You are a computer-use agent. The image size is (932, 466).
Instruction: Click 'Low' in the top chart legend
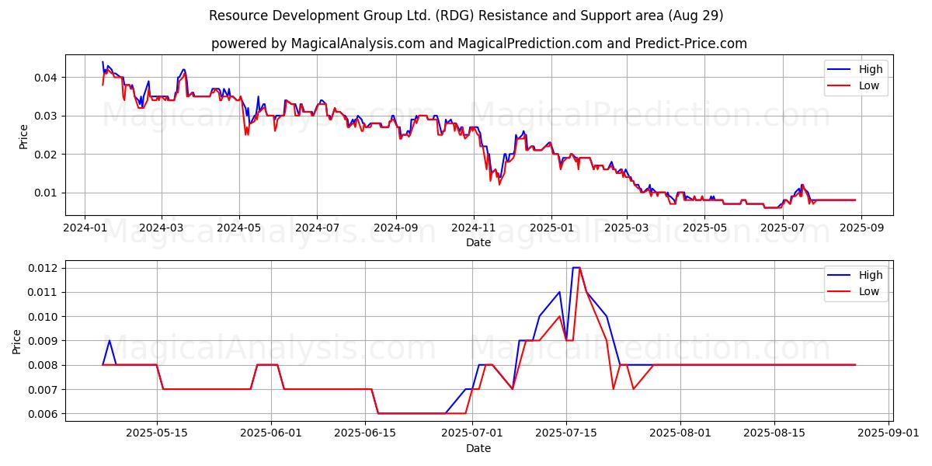click(x=869, y=86)
